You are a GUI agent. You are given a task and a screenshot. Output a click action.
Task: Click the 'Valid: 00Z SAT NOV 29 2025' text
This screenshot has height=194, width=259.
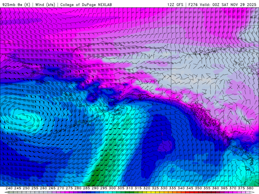pyautogui.click(x=228, y=5)
